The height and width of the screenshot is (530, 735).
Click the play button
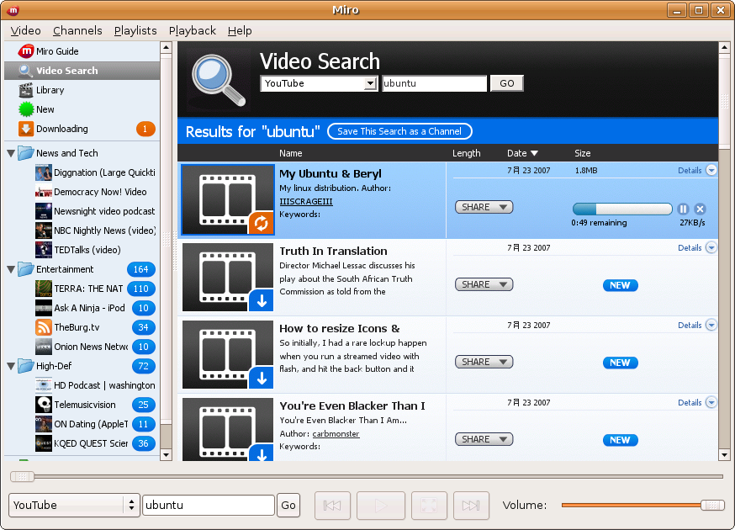coord(381,506)
